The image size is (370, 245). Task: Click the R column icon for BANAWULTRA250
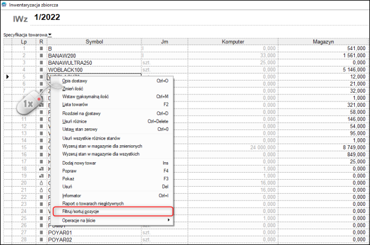(41, 62)
